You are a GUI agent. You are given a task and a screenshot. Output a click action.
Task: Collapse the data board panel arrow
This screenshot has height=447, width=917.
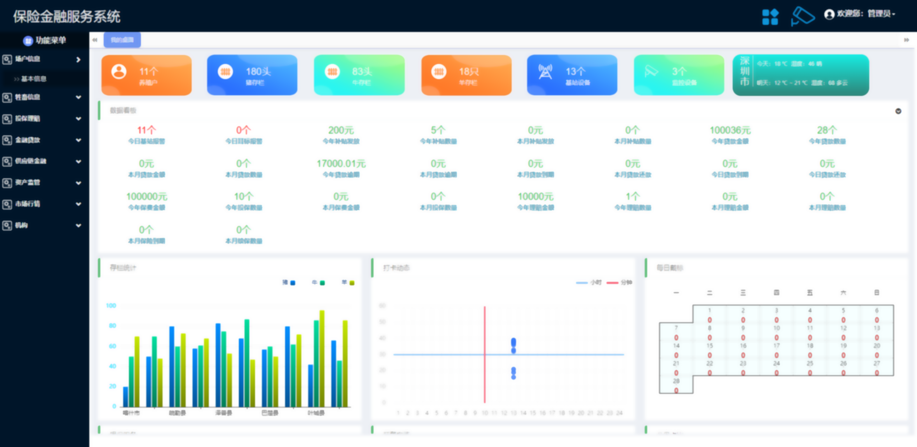(898, 111)
